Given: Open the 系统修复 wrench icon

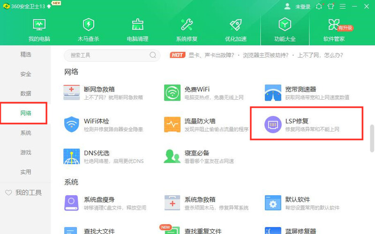Looking at the screenshot, I should (187, 25).
